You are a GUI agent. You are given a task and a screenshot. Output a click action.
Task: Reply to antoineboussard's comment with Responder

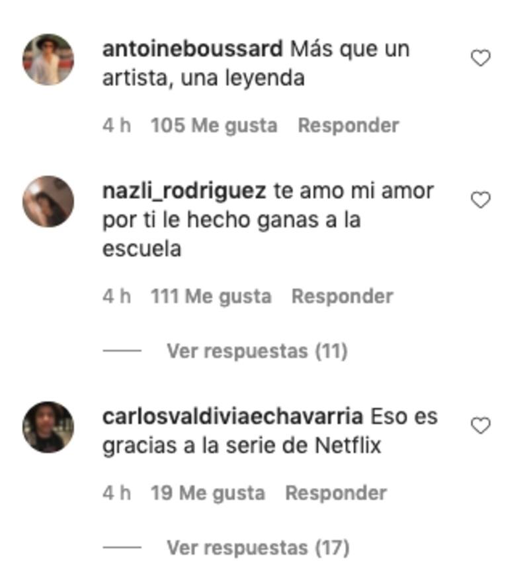click(348, 126)
